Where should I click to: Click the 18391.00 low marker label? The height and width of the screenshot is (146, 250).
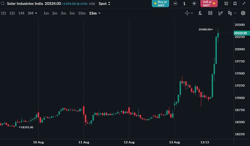(27, 127)
